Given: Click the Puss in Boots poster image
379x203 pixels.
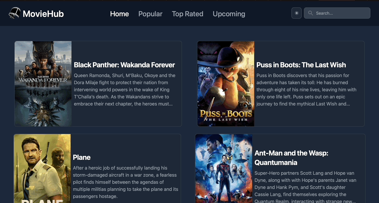Looking at the screenshot, I should coord(226,84).
